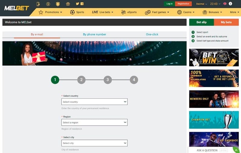Viewport: 241px width, 153px height.
Task: Click 'Select an event and its outcome' text
Action: tap(212, 36)
